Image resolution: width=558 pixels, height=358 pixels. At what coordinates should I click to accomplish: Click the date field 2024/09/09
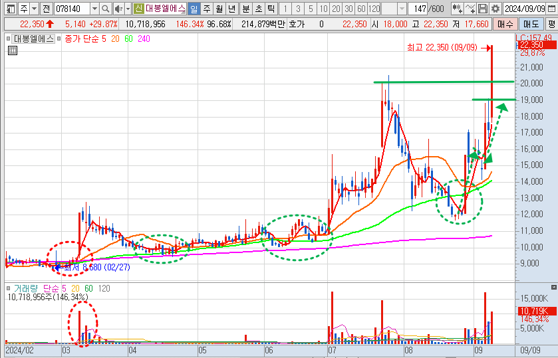click(525, 9)
